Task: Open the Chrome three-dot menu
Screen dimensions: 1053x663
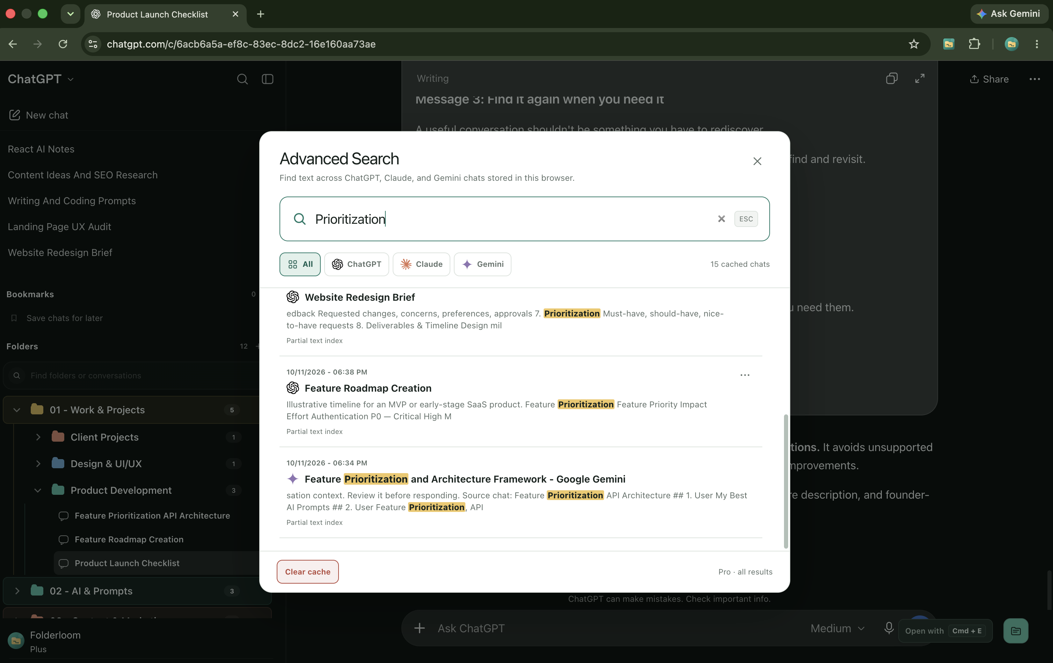Action: coord(1036,44)
